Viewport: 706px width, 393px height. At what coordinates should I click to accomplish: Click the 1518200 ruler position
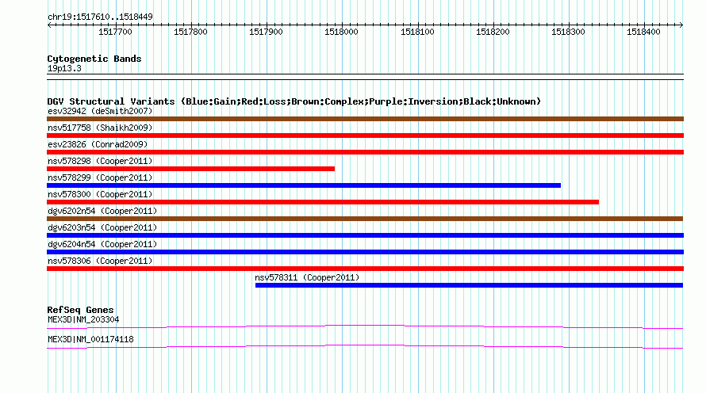pos(493,32)
